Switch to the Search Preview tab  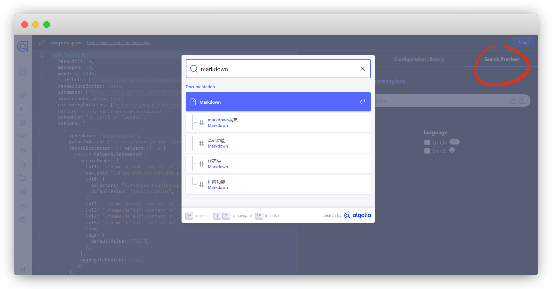click(x=502, y=59)
